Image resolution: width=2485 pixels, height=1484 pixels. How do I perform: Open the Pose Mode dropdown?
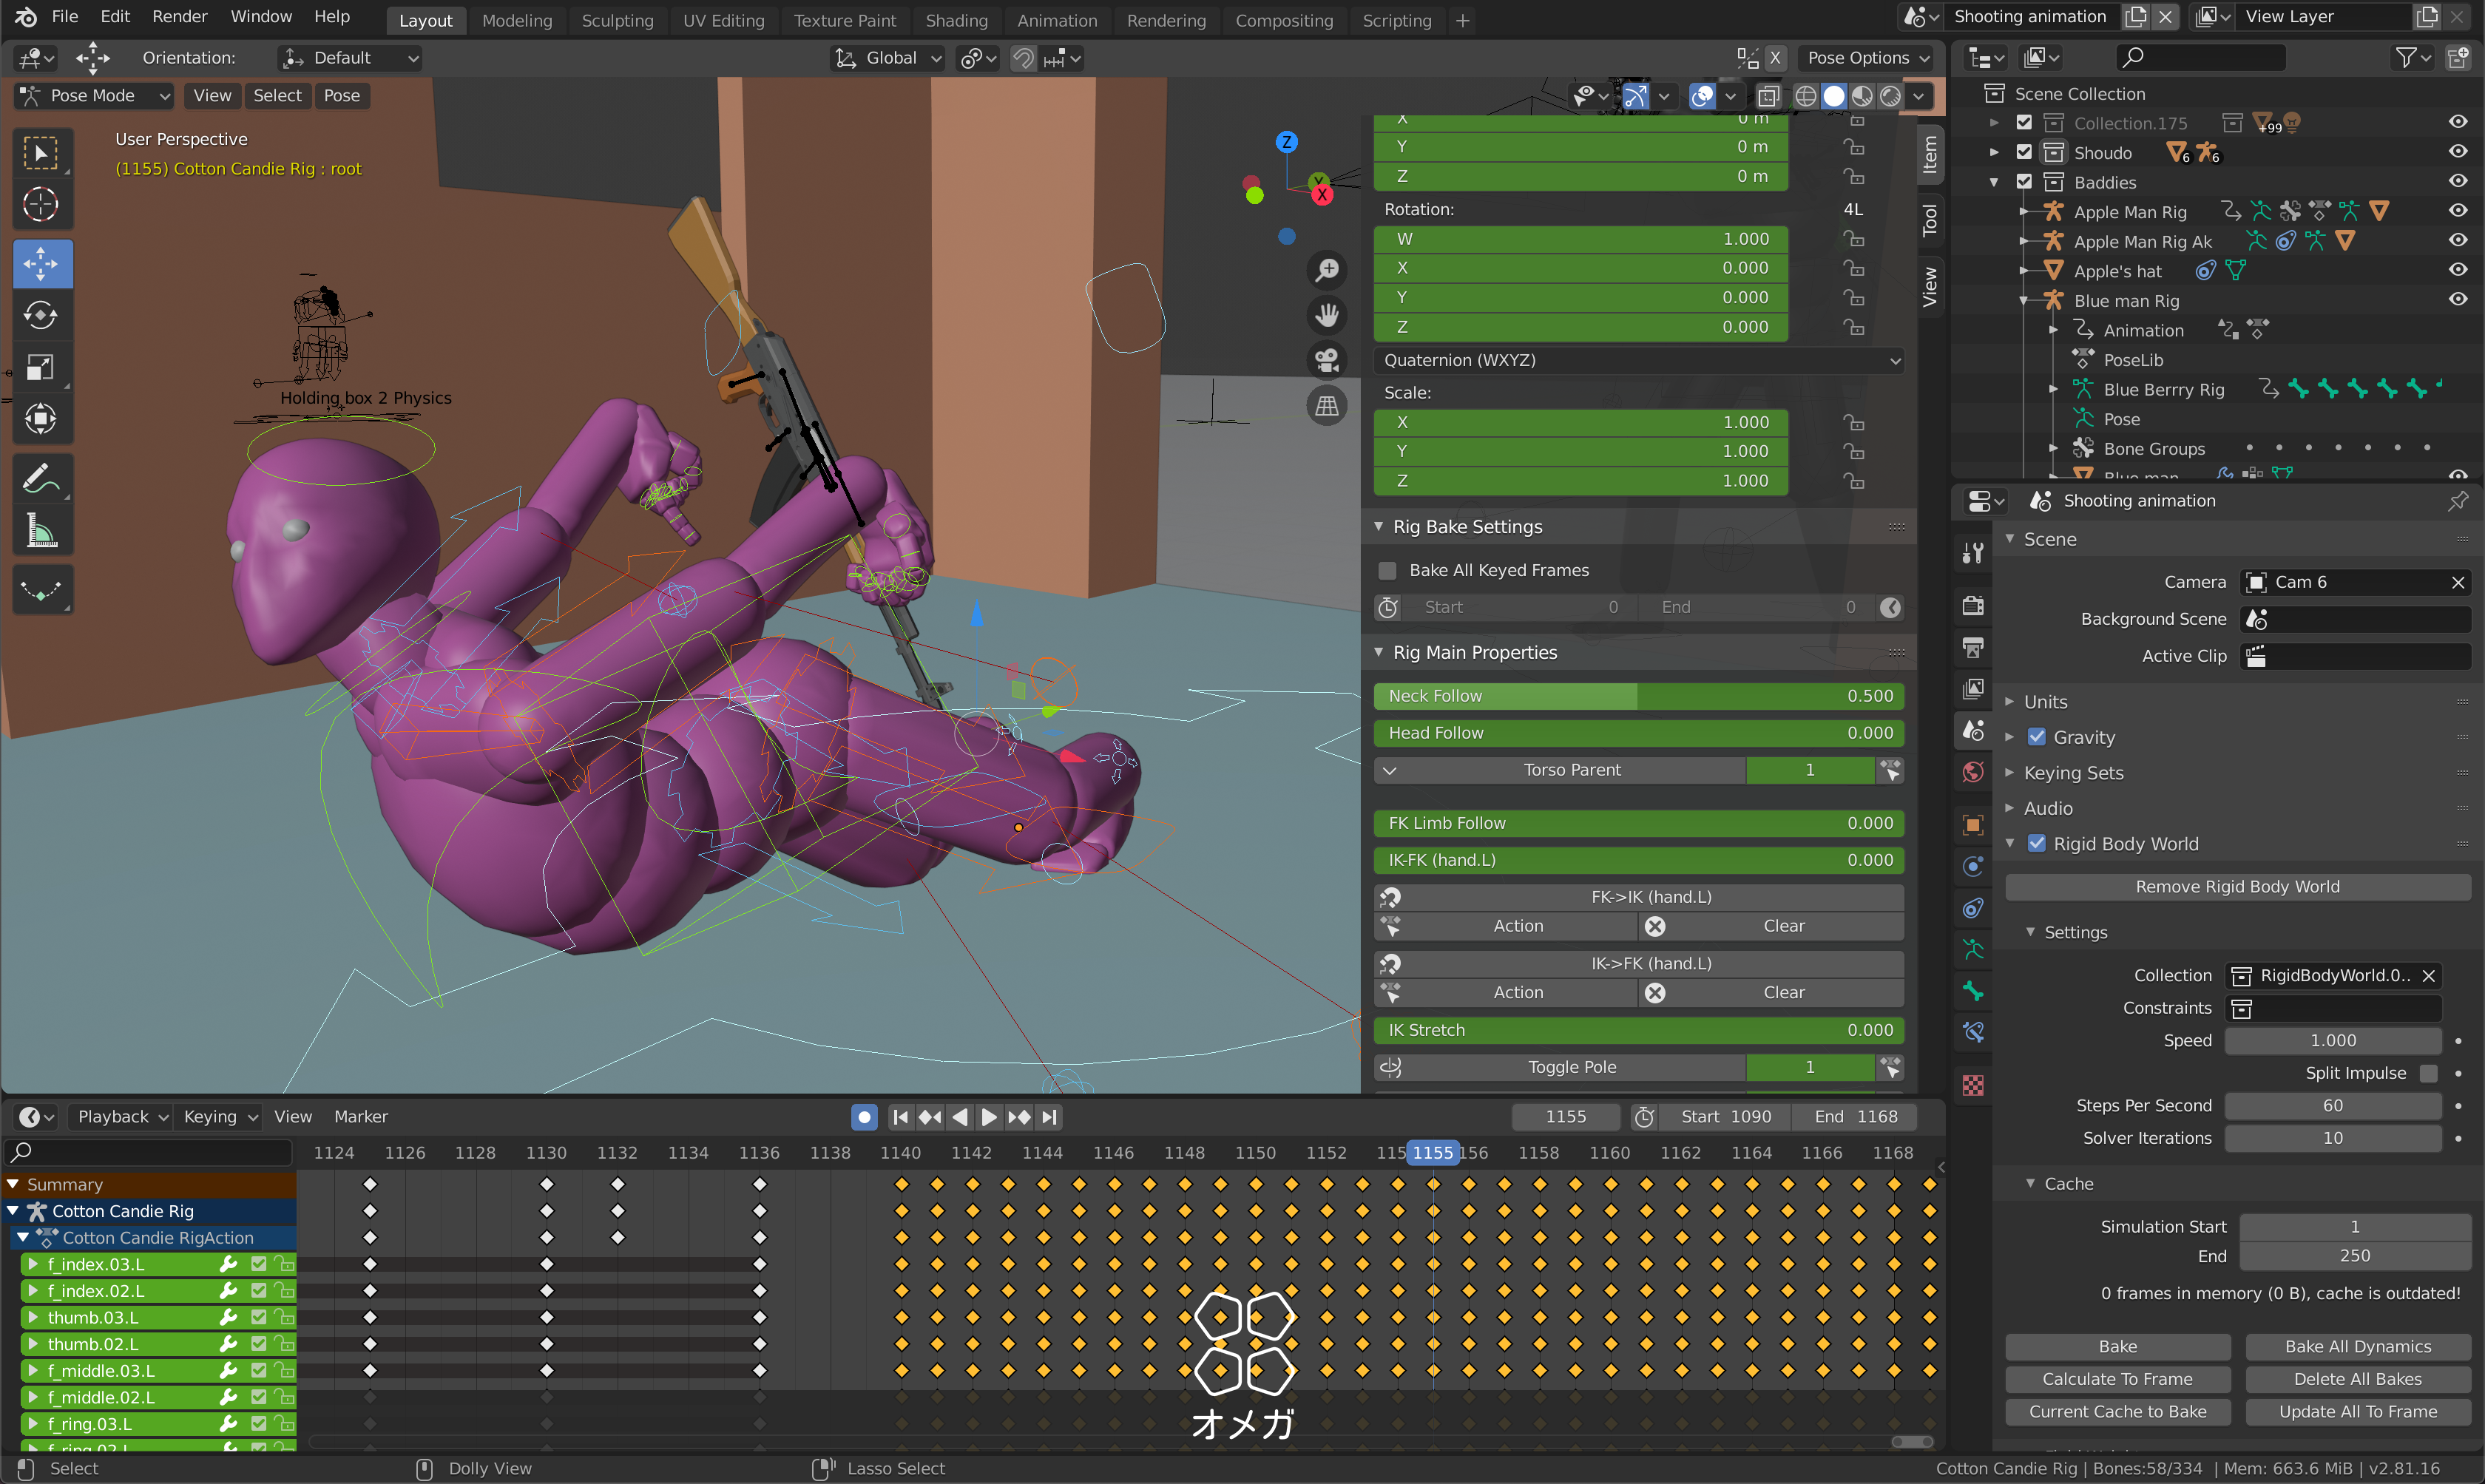[95, 96]
